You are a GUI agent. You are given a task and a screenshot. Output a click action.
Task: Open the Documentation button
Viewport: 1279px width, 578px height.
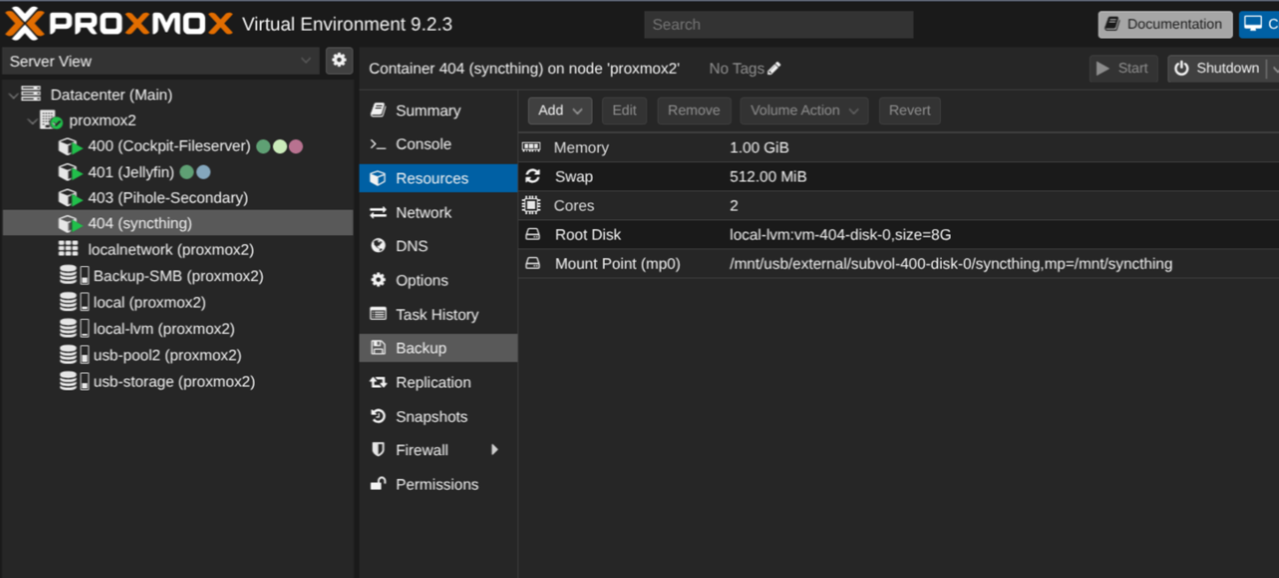1164,24
